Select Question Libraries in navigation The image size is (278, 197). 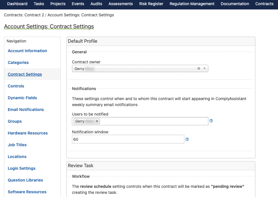(25, 180)
